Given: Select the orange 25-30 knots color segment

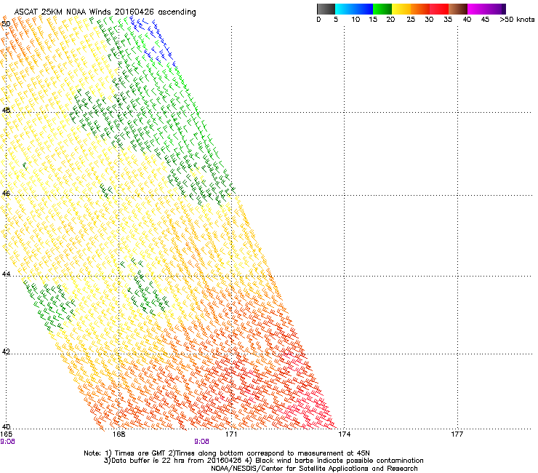Looking at the screenshot, I should [420, 9].
